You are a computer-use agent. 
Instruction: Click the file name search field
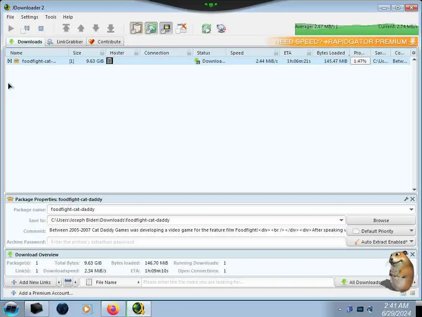(x=238, y=282)
